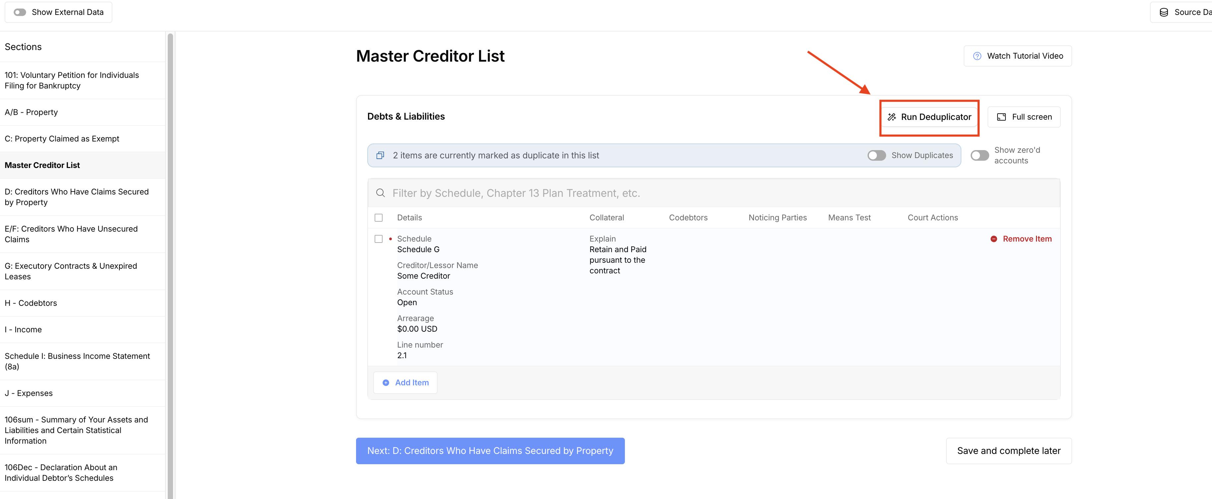
Task: Open D: Creditors Who Have Claims Secured section
Action: [82, 197]
